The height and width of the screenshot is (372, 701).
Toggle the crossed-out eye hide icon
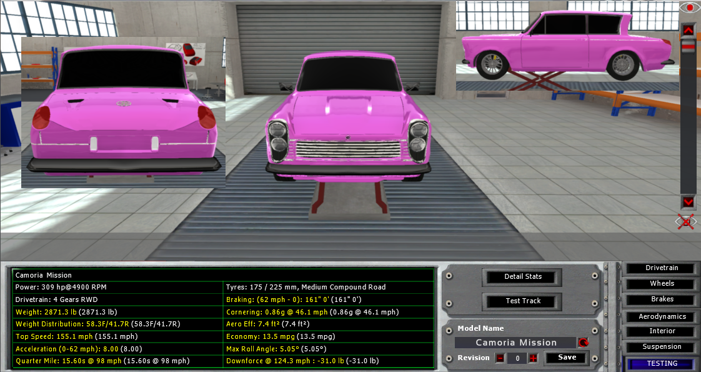click(x=686, y=221)
